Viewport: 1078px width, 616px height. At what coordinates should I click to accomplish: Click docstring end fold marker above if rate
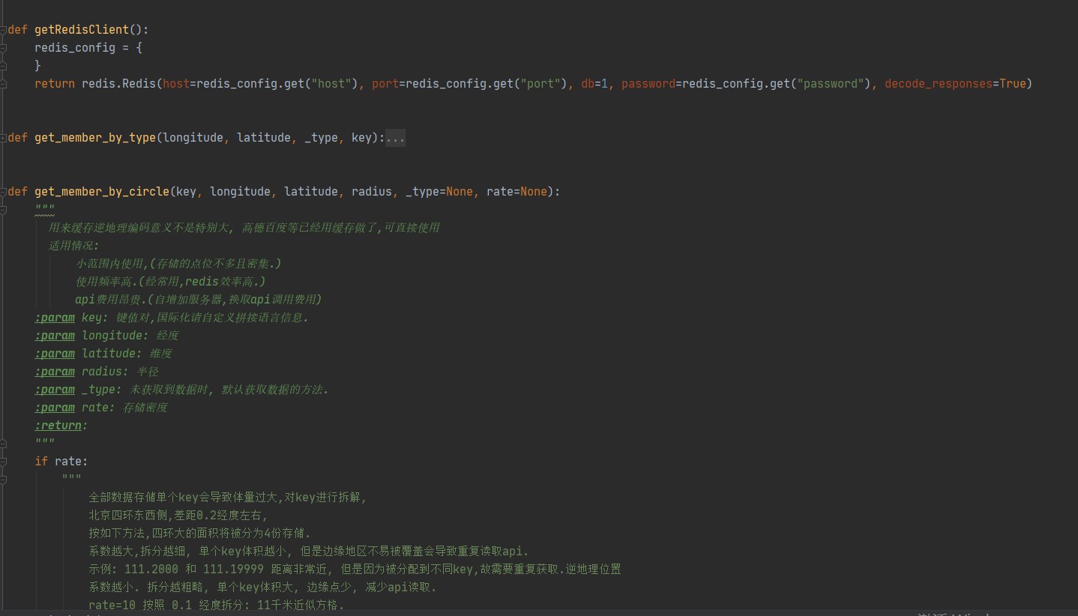coord(4,444)
